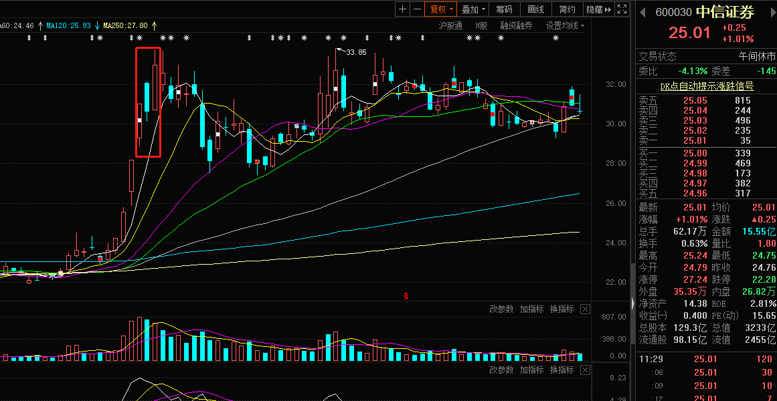The width and height of the screenshot is (777, 401).
Task: Collapse side panel using splitter arrow
Action: pyautogui.click(x=632, y=303)
